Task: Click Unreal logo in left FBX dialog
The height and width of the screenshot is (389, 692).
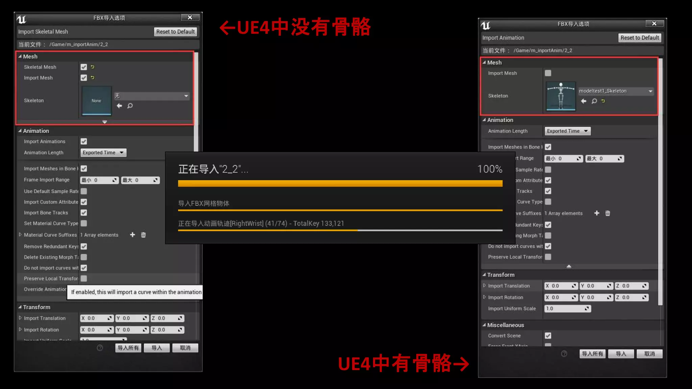Action: pos(21,19)
